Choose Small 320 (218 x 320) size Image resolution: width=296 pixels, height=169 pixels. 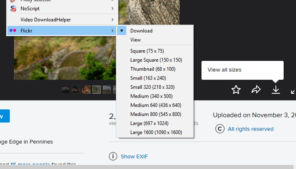pyautogui.click(x=155, y=87)
